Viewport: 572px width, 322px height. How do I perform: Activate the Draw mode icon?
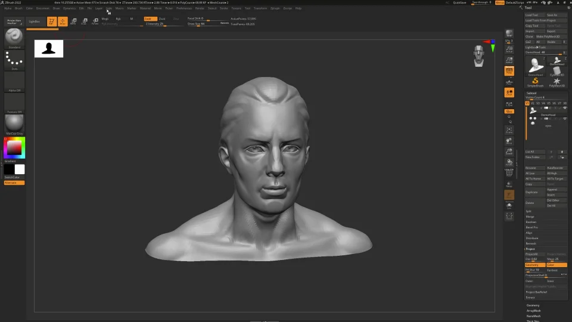[x=63, y=21]
